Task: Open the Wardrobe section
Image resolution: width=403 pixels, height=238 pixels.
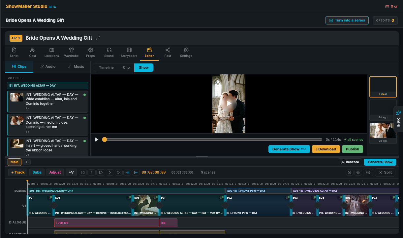Action: pyautogui.click(x=71, y=52)
